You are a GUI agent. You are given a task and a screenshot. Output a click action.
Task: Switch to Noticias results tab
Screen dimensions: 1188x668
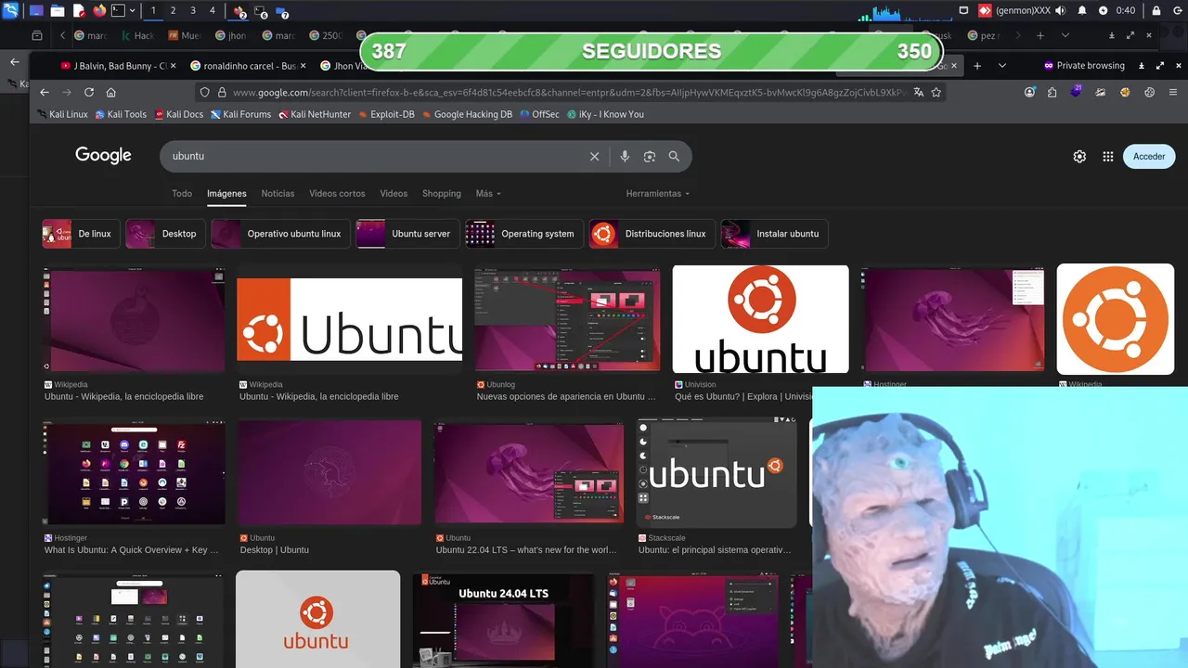[278, 193]
